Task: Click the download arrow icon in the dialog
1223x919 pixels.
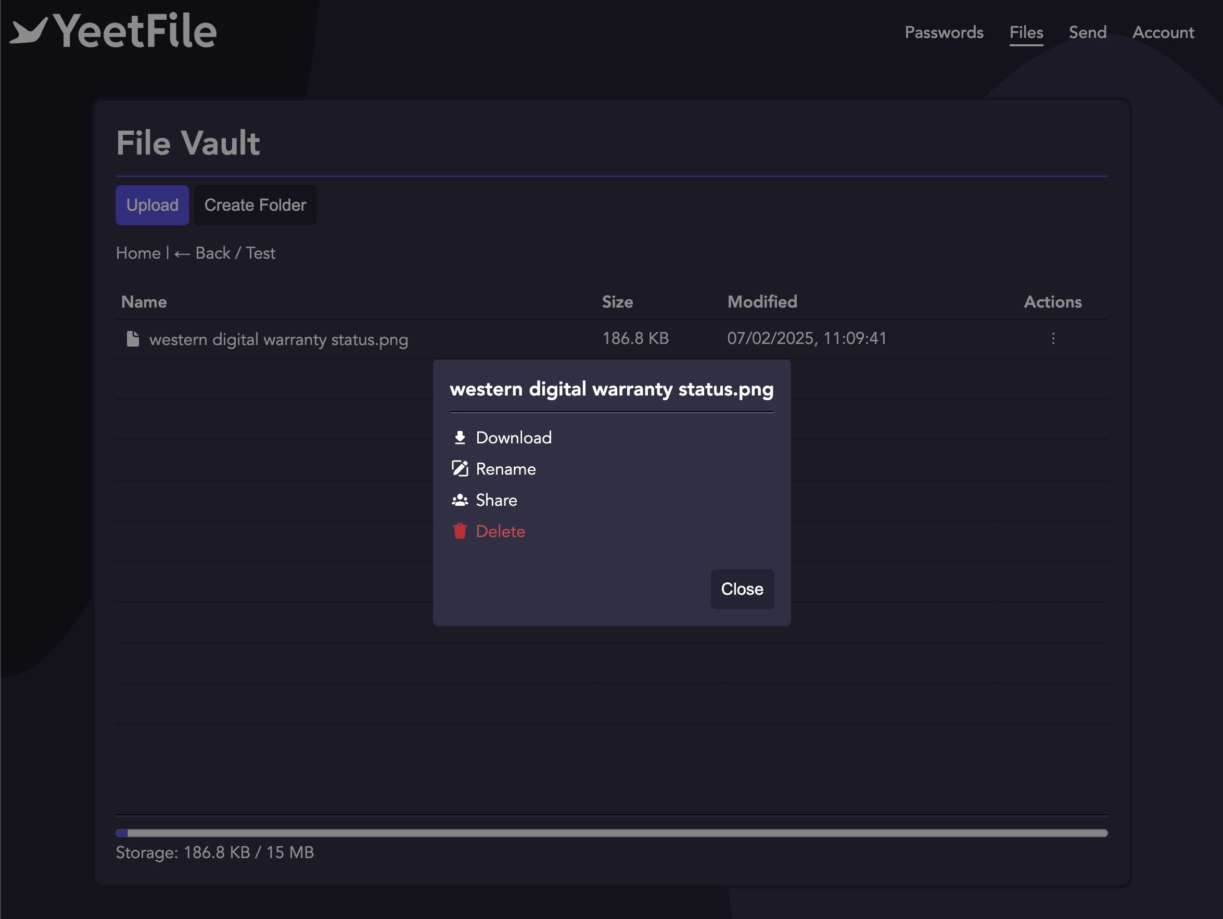Action: click(x=460, y=437)
